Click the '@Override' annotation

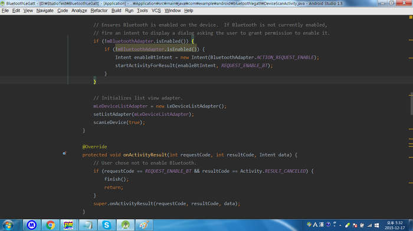pyautogui.click(x=95, y=147)
